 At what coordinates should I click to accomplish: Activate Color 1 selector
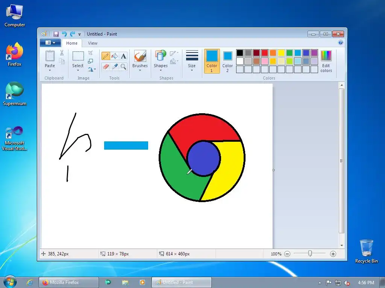(x=212, y=61)
